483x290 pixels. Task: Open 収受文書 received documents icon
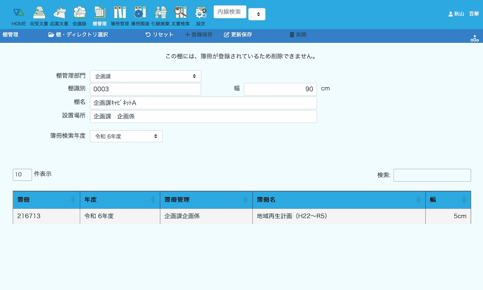point(39,13)
